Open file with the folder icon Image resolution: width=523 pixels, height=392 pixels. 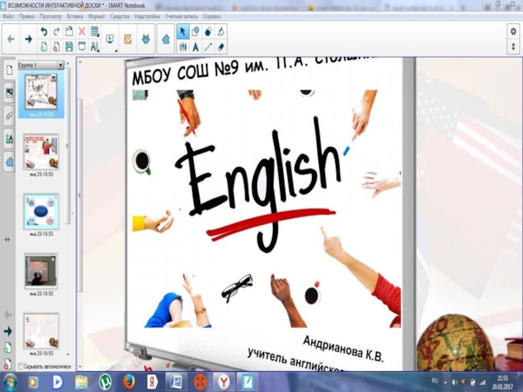pos(69,31)
